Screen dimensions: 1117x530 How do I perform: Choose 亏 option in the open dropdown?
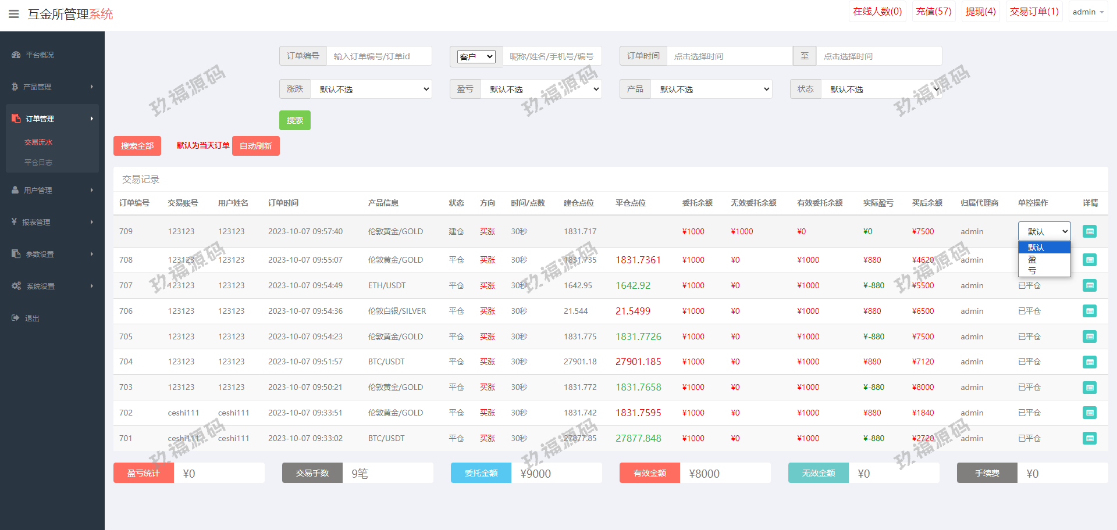1032,271
